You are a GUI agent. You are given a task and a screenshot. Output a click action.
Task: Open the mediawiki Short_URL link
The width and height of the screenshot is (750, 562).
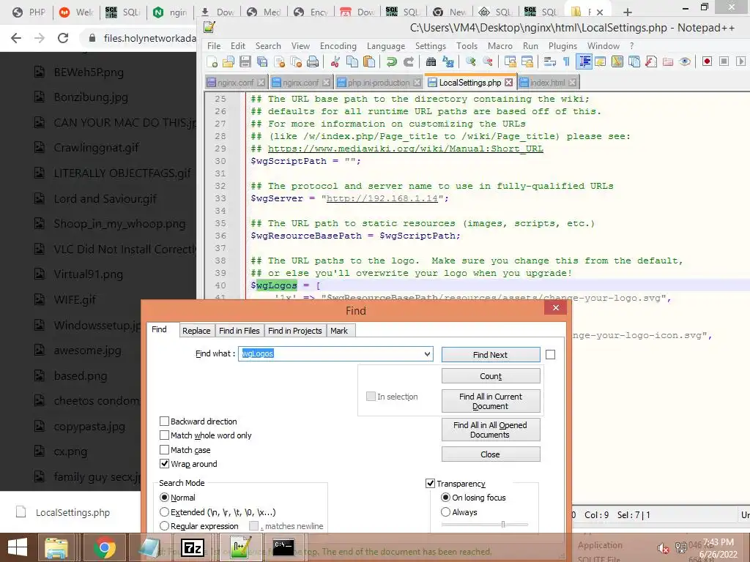tap(405, 149)
